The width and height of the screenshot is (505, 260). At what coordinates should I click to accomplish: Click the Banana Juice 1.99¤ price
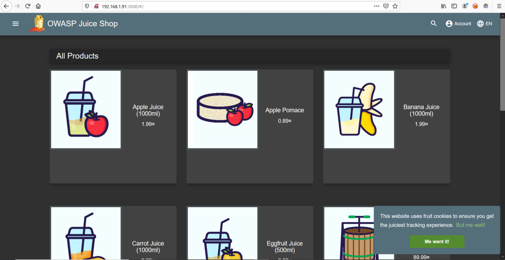click(x=421, y=124)
